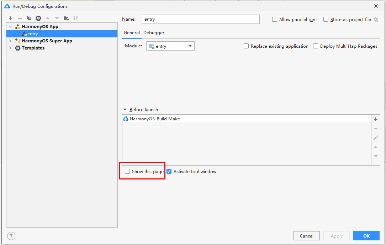The height and width of the screenshot is (245, 386).
Task: Open the help question mark button
Action: point(11,236)
